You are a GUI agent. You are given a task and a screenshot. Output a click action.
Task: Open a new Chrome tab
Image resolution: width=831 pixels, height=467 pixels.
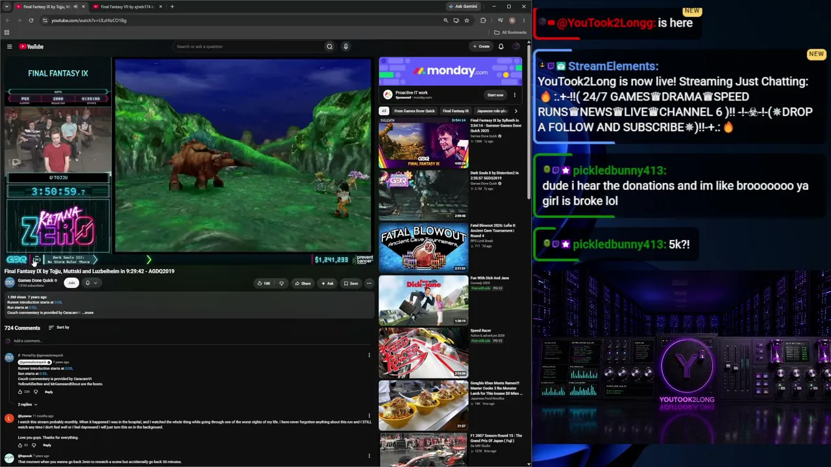click(172, 6)
